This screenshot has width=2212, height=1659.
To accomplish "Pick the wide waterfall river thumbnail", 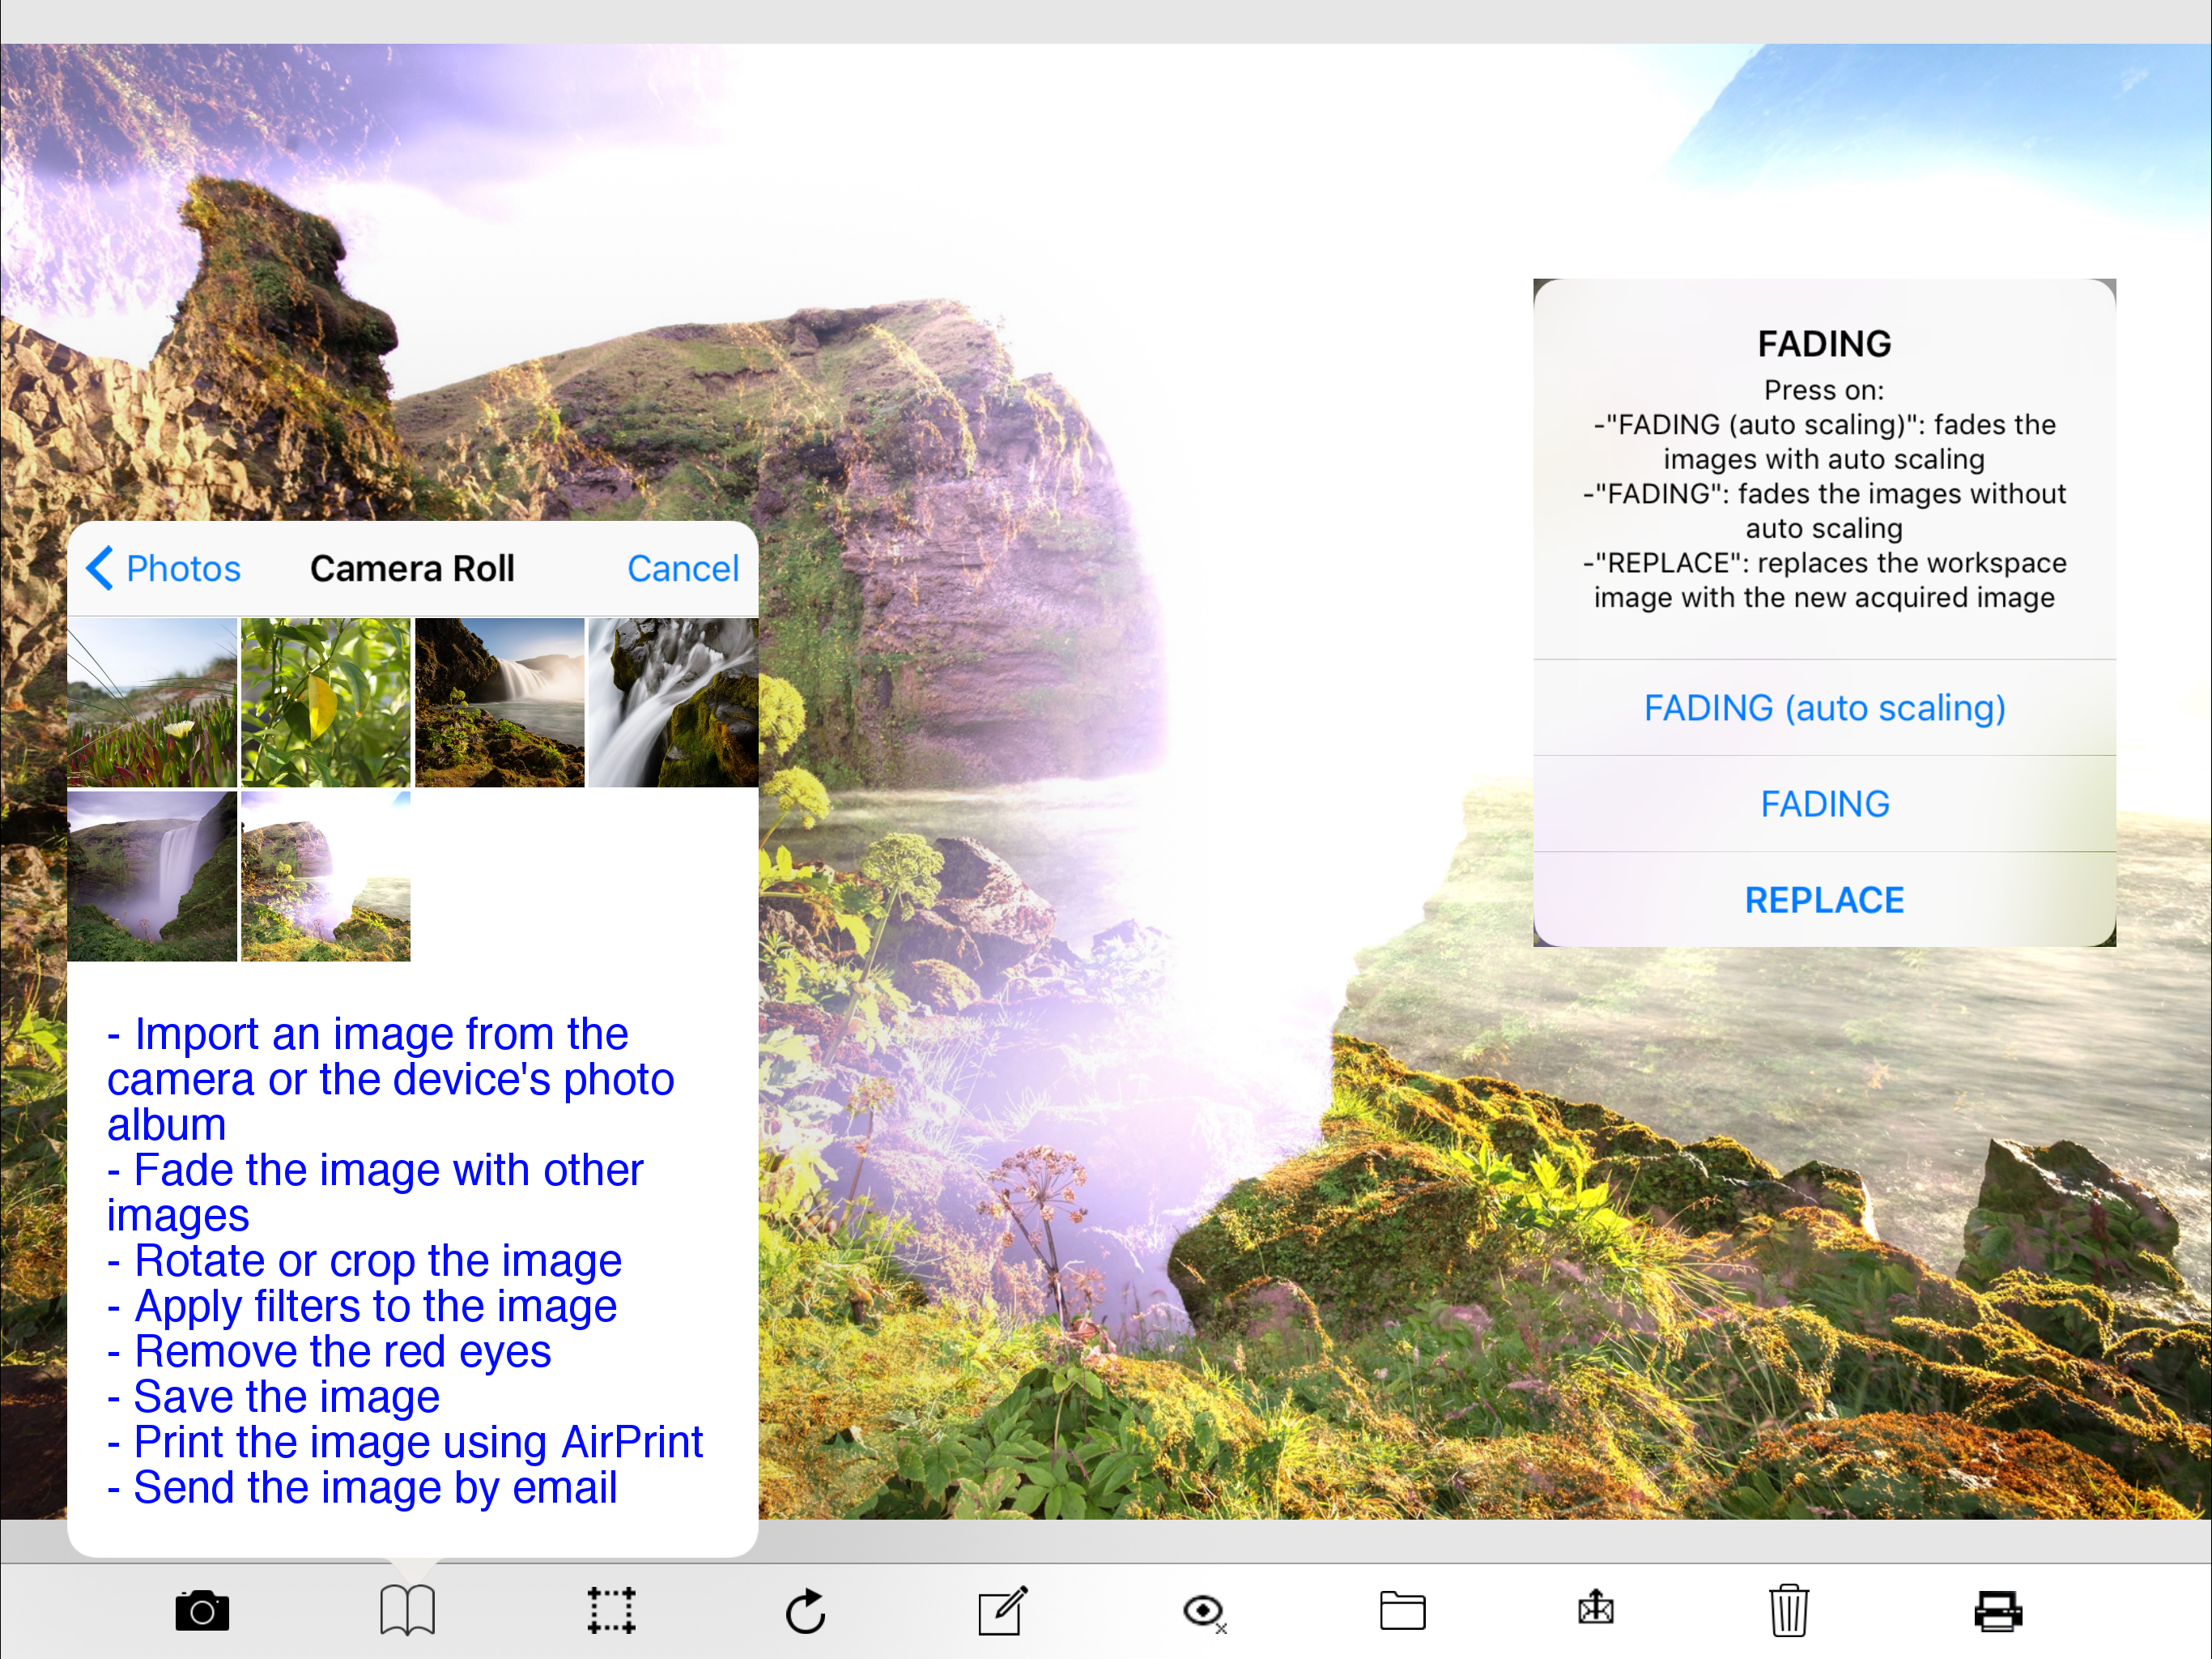I will click(499, 702).
